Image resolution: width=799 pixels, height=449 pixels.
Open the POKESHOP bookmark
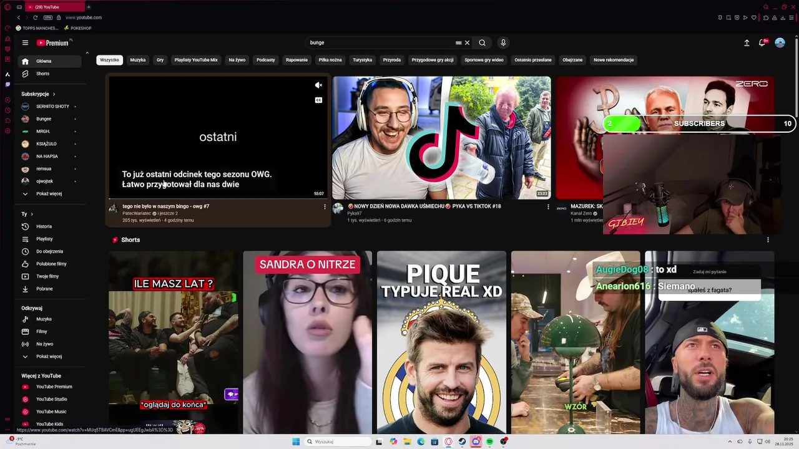[77, 28]
